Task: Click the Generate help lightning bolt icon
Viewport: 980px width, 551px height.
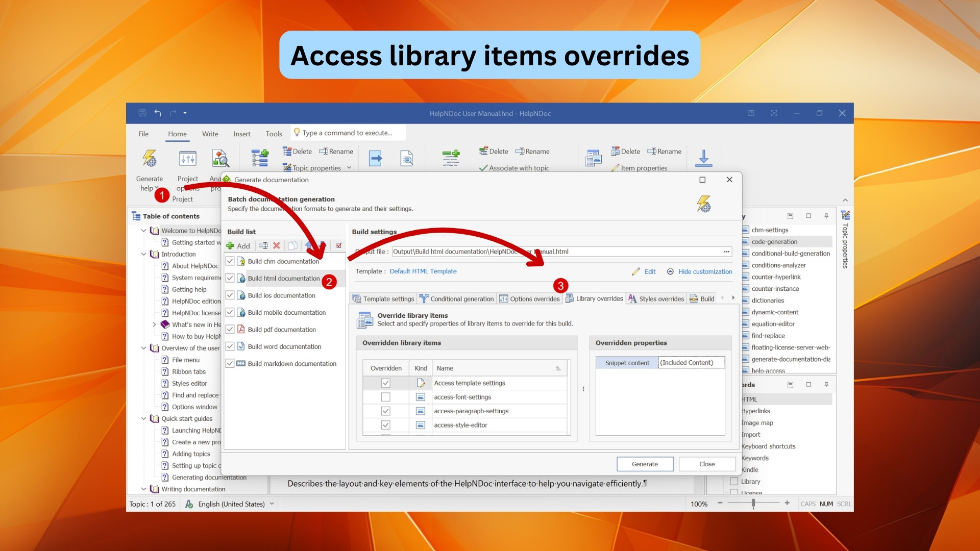Action: click(x=149, y=159)
